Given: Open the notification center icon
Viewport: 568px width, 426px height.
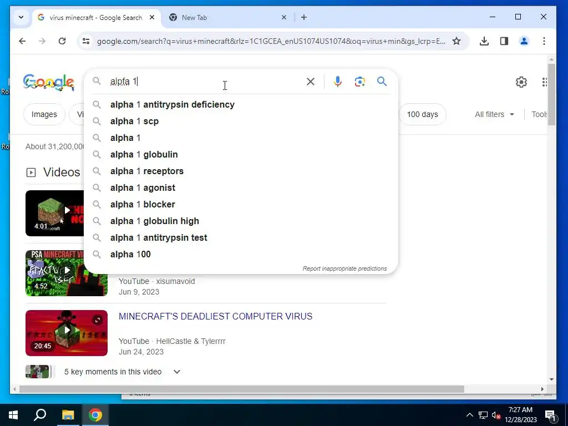Looking at the screenshot, I should 550,415.
